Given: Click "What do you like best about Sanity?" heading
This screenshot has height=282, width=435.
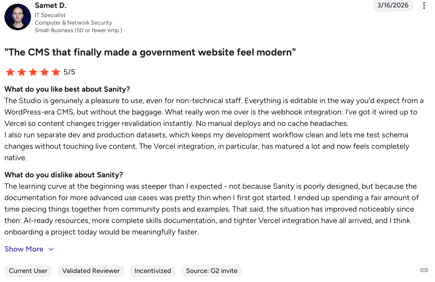Looking at the screenshot, I should 67,89.
